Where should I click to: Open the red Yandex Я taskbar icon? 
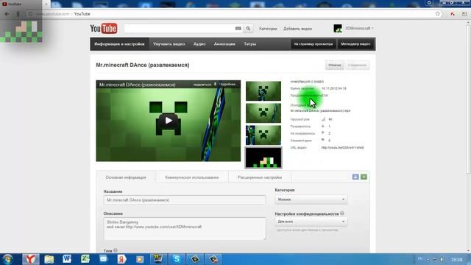click(x=121, y=259)
